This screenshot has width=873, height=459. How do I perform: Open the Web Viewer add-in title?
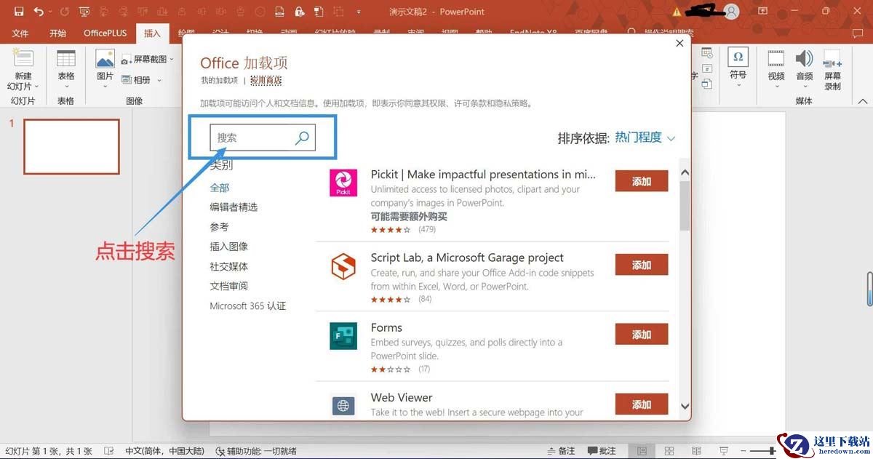(x=402, y=397)
